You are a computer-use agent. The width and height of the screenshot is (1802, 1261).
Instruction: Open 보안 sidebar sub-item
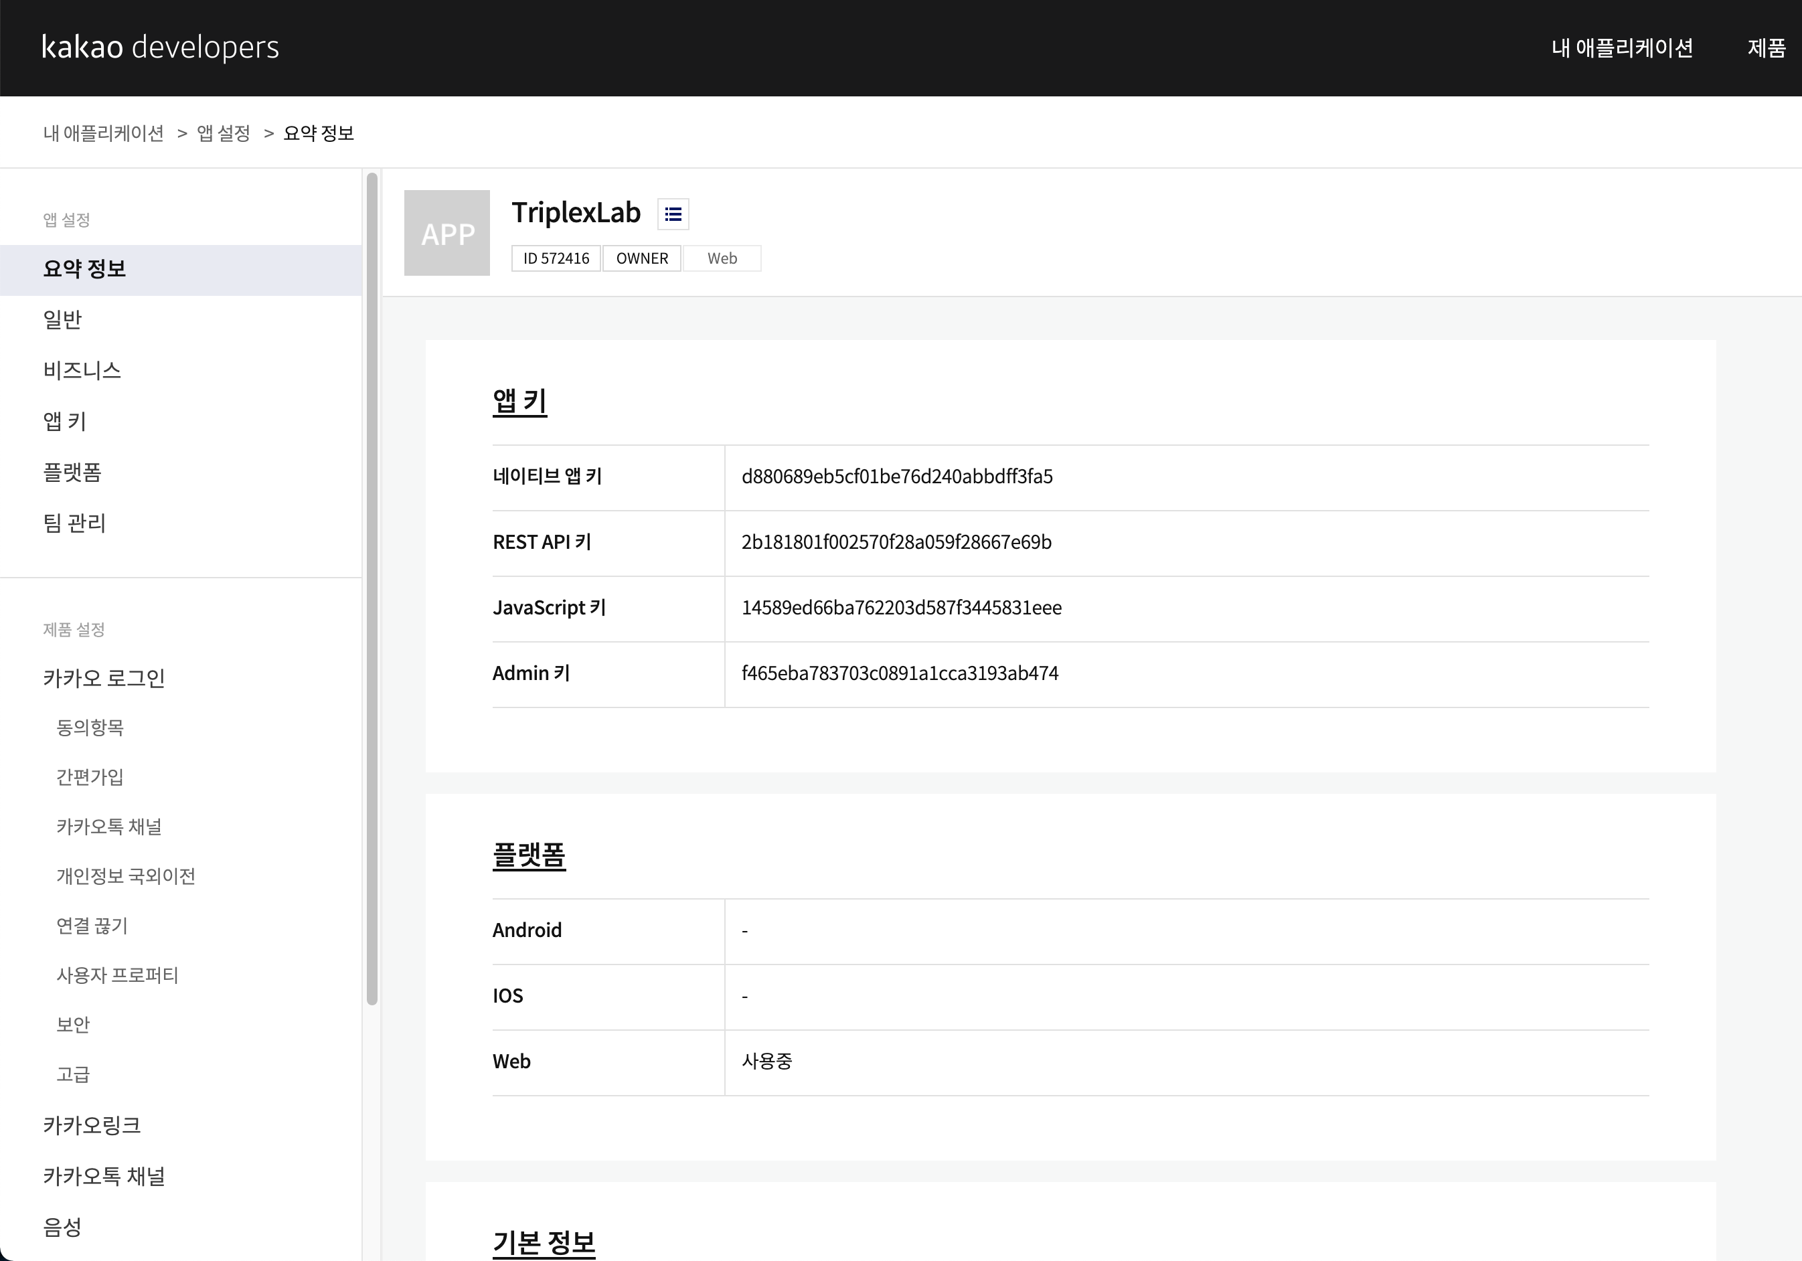[x=73, y=1025]
